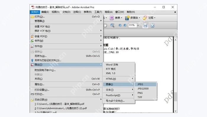
Task: Open the Comment toolbar dropdown
Action: 155,18
